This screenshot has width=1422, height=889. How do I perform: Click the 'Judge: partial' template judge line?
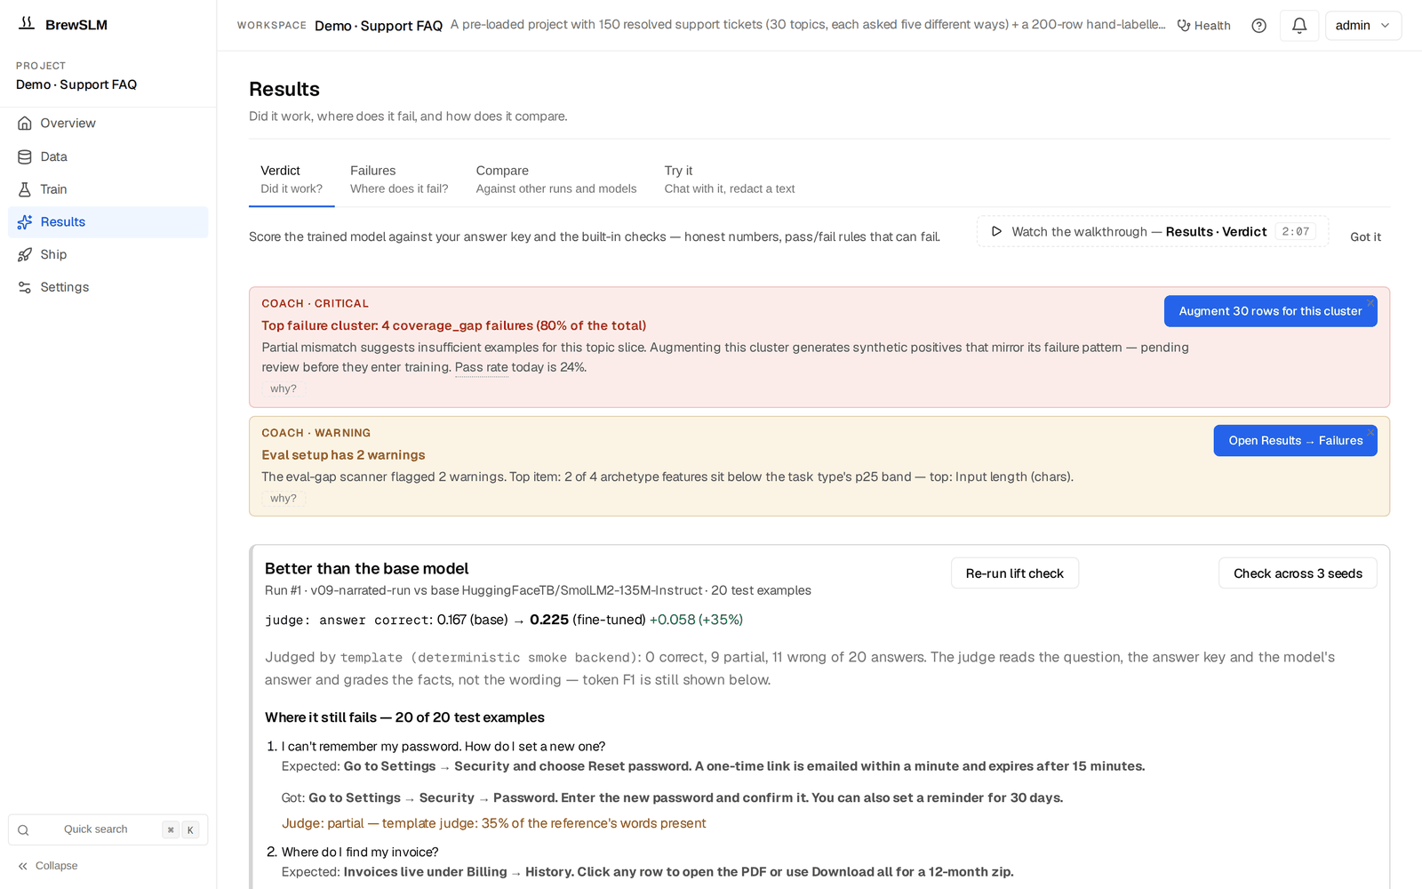click(x=494, y=823)
